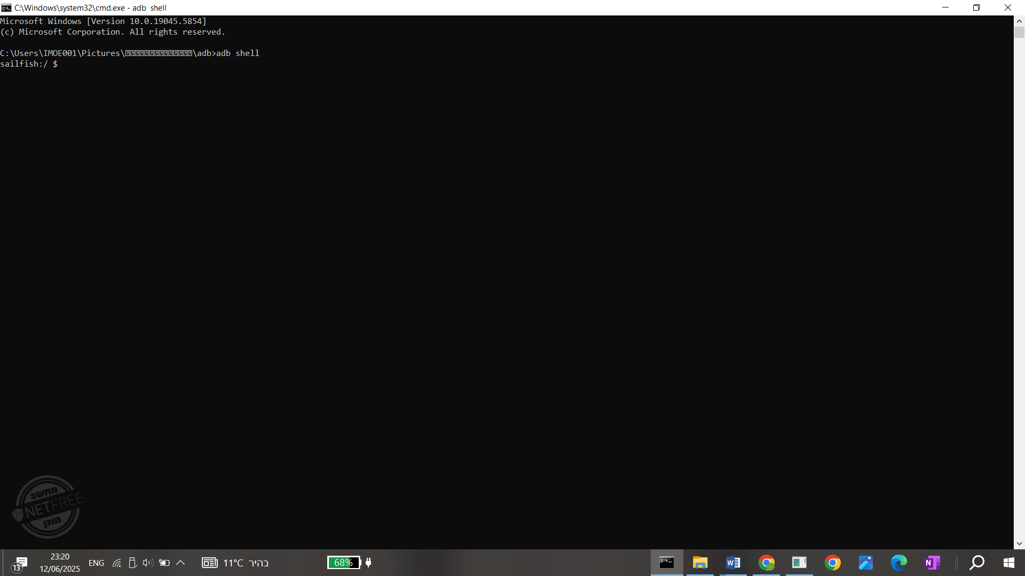Click the cmd.exe - adb shell title text
Viewport: 1025px width, 576px height.
(x=90, y=8)
